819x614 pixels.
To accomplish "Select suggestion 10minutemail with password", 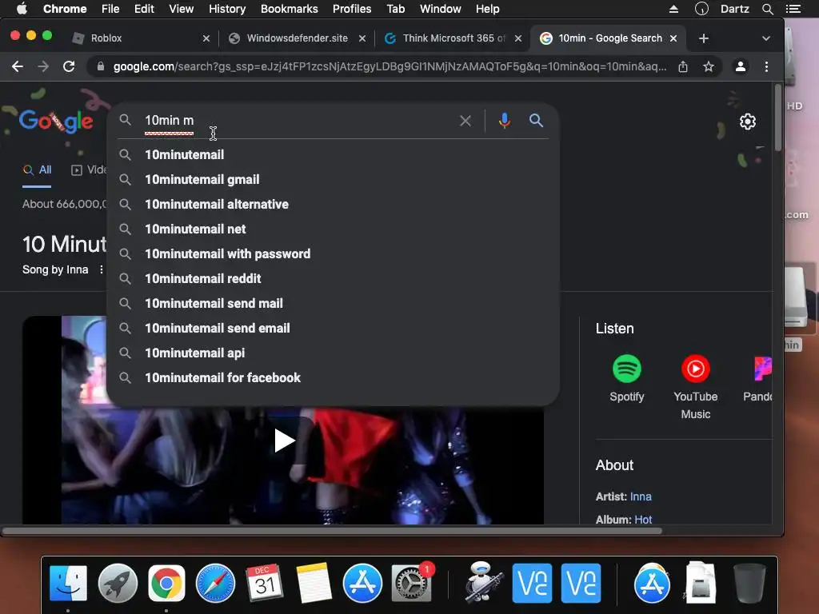I will point(334,253).
